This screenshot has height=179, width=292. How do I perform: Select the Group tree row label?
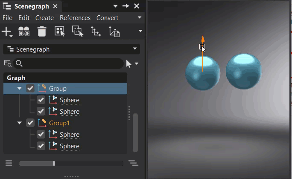58,89
